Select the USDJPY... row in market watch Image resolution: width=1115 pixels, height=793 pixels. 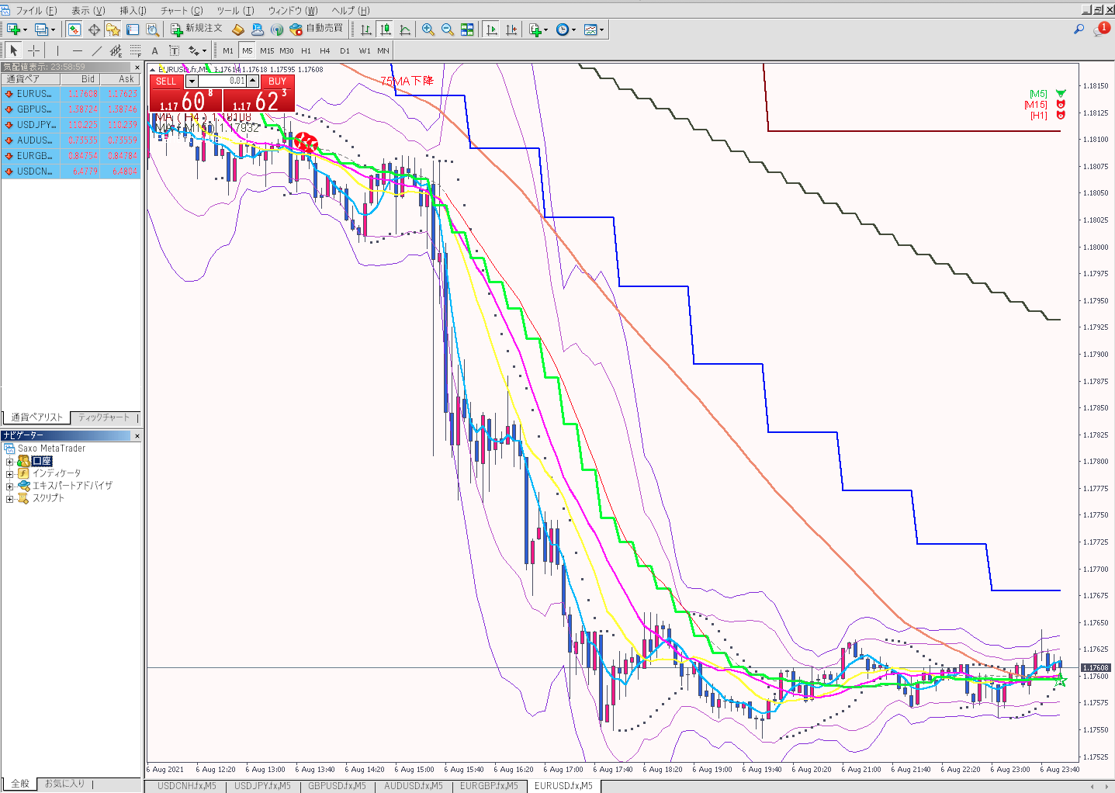tap(71, 125)
